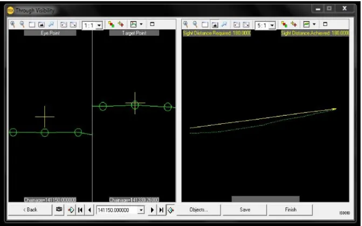362x226 pixels.
Task: Select zoom window icon in left toolbar
Action: click(x=32, y=24)
